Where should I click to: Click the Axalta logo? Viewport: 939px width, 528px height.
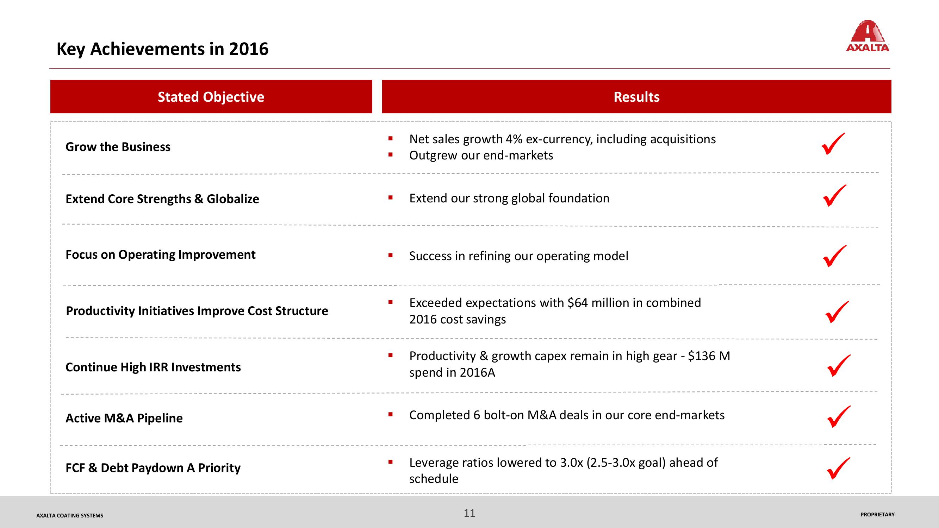tap(868, 36)
